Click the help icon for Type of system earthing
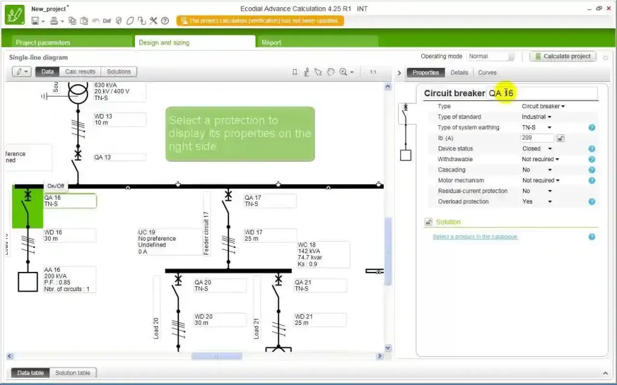617x385 pixels. [592, 128]
